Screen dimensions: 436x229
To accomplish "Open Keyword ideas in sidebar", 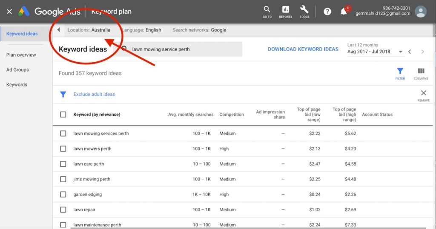I will [22, 34].
